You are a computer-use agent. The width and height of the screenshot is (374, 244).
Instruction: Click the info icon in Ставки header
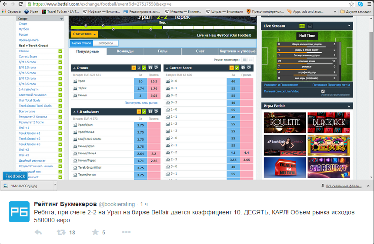coord(150,68)
